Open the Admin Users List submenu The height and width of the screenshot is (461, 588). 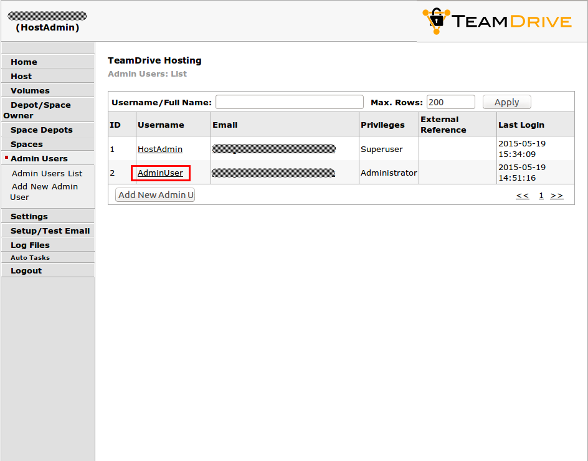pyautogui.click(x=47, y=173)
